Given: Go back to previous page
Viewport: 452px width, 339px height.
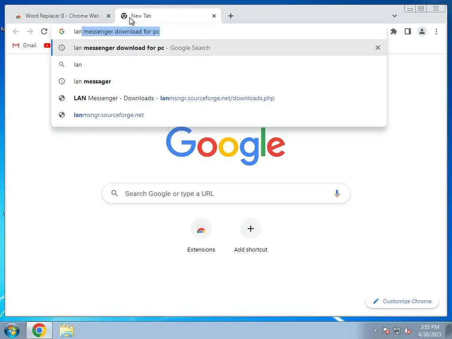Looking at the screenshot, I should 16,31.
